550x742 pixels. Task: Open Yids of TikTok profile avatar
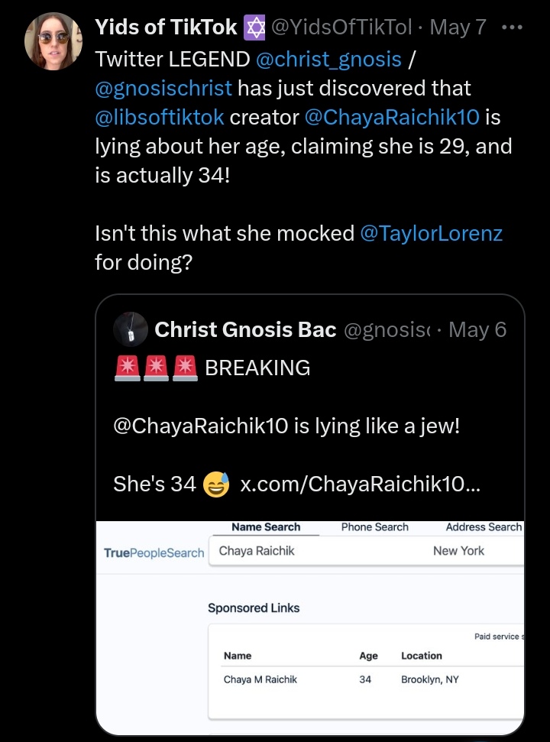[x=53, y=41]
